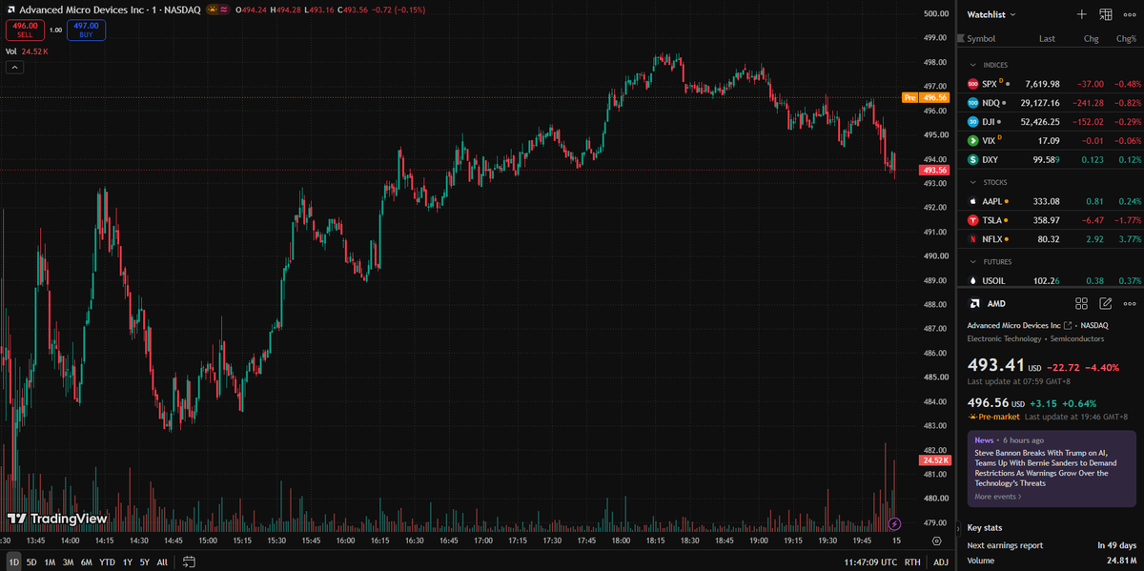
Task: Sort watchlist by the Last column header
Action: point(1047,39)
